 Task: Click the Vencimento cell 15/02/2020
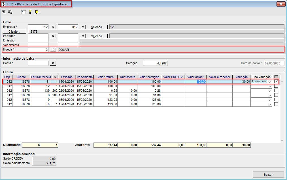pyautogui.click(x=85, y=100)
